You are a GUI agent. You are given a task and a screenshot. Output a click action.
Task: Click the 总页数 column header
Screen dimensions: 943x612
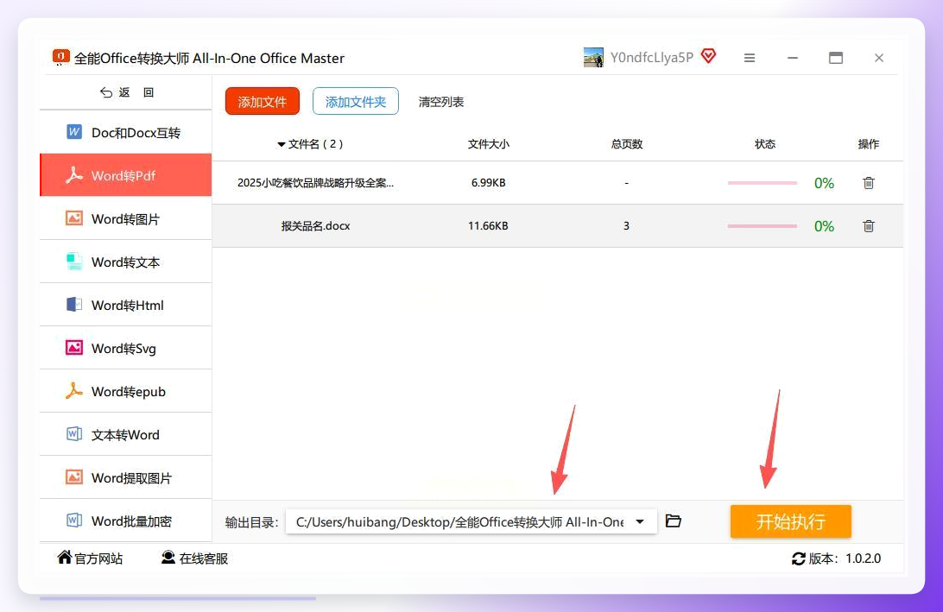[x=627, y=144]
